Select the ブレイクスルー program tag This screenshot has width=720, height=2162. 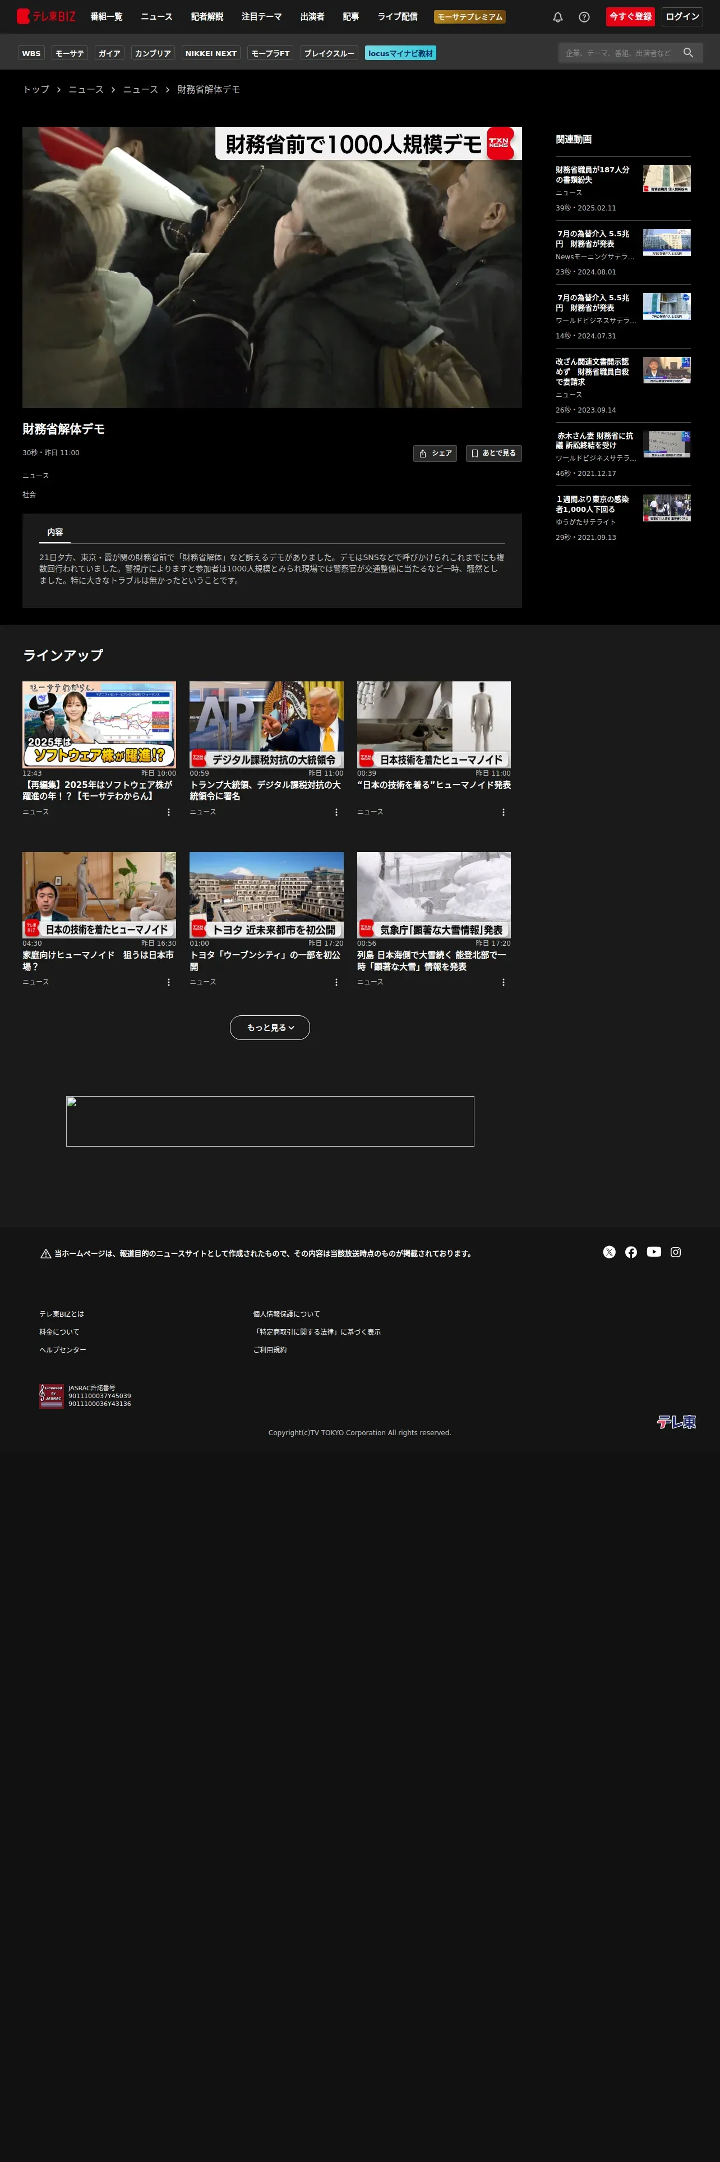329,53
